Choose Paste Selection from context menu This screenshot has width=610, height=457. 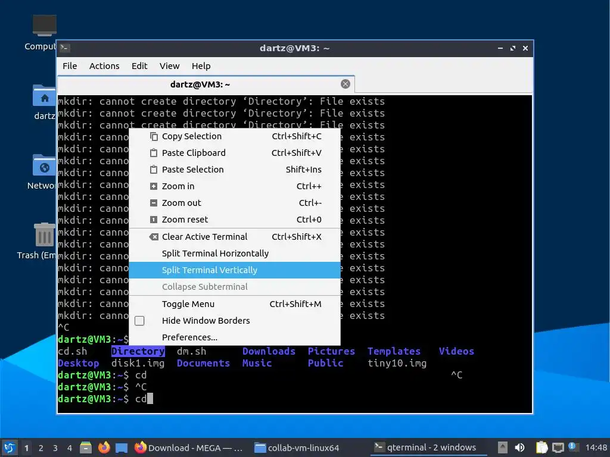(x=235, y=170)
